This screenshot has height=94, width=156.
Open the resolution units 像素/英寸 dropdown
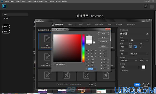(x=139, y=54)
